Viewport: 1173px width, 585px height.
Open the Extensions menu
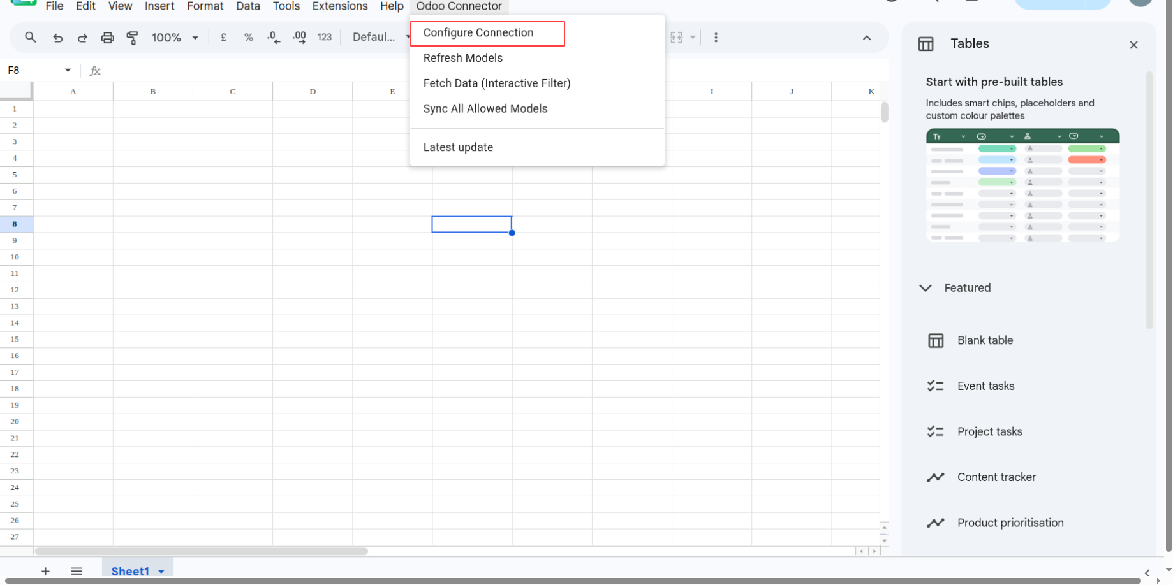[340, 6]
